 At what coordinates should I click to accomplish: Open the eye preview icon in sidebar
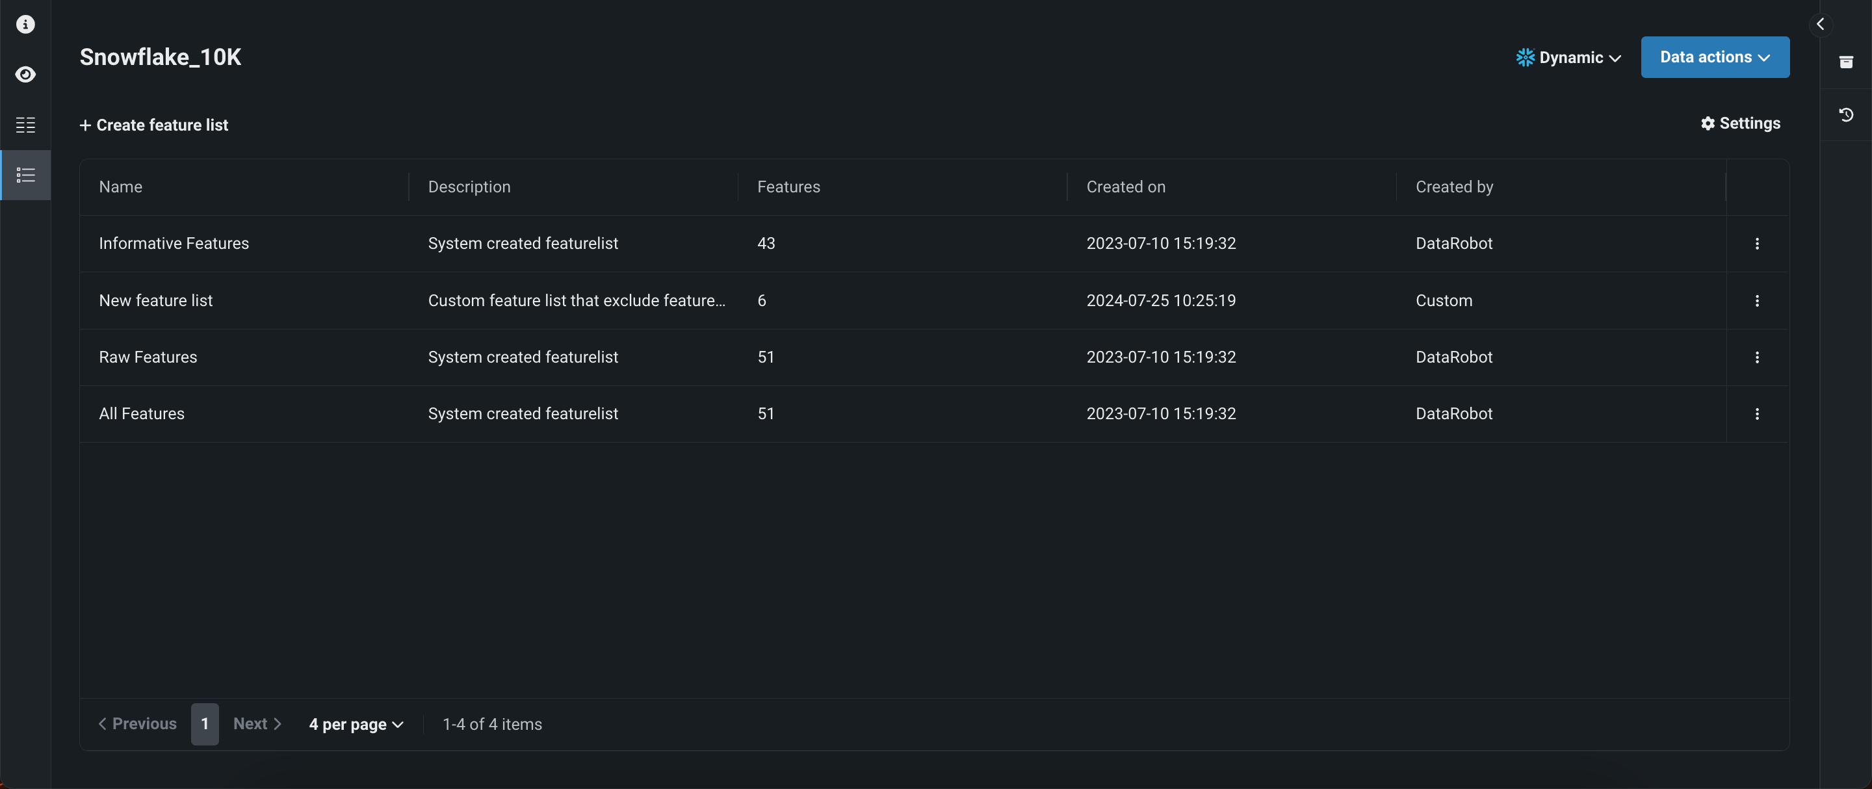25,75
